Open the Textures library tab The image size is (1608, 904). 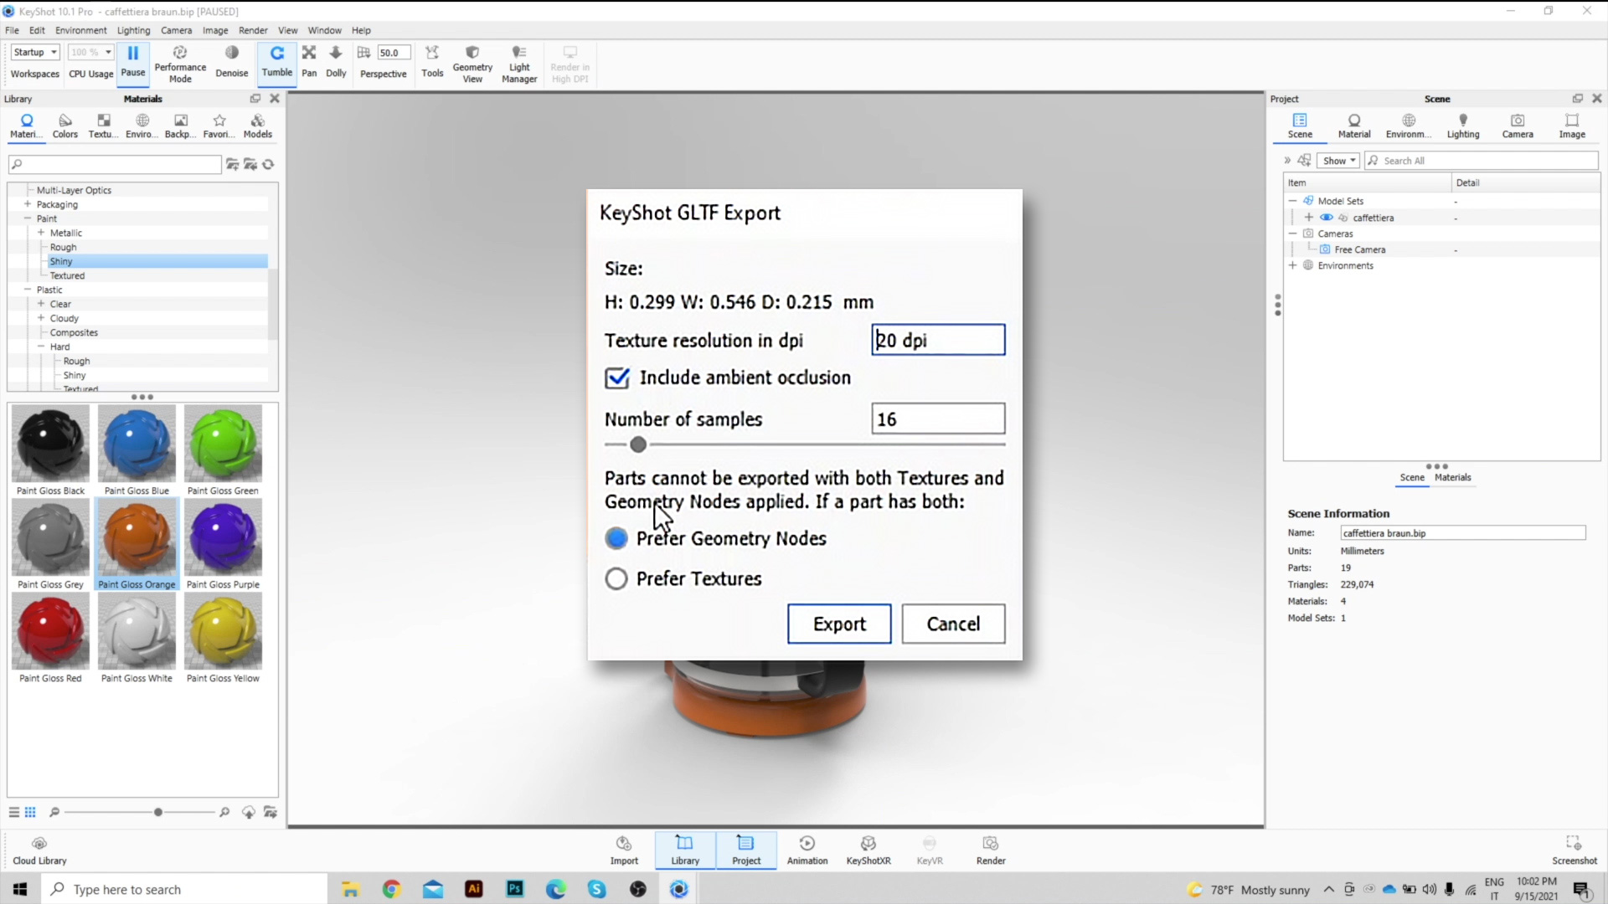click(103, 126)
